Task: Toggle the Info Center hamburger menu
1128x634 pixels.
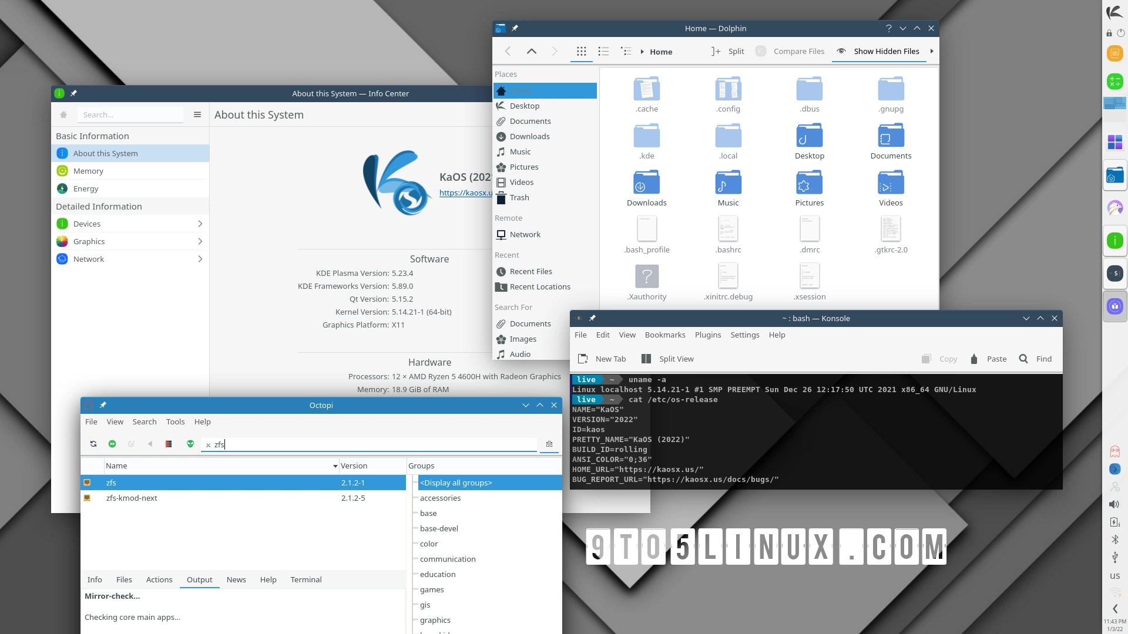Action: tap(197, 115)
